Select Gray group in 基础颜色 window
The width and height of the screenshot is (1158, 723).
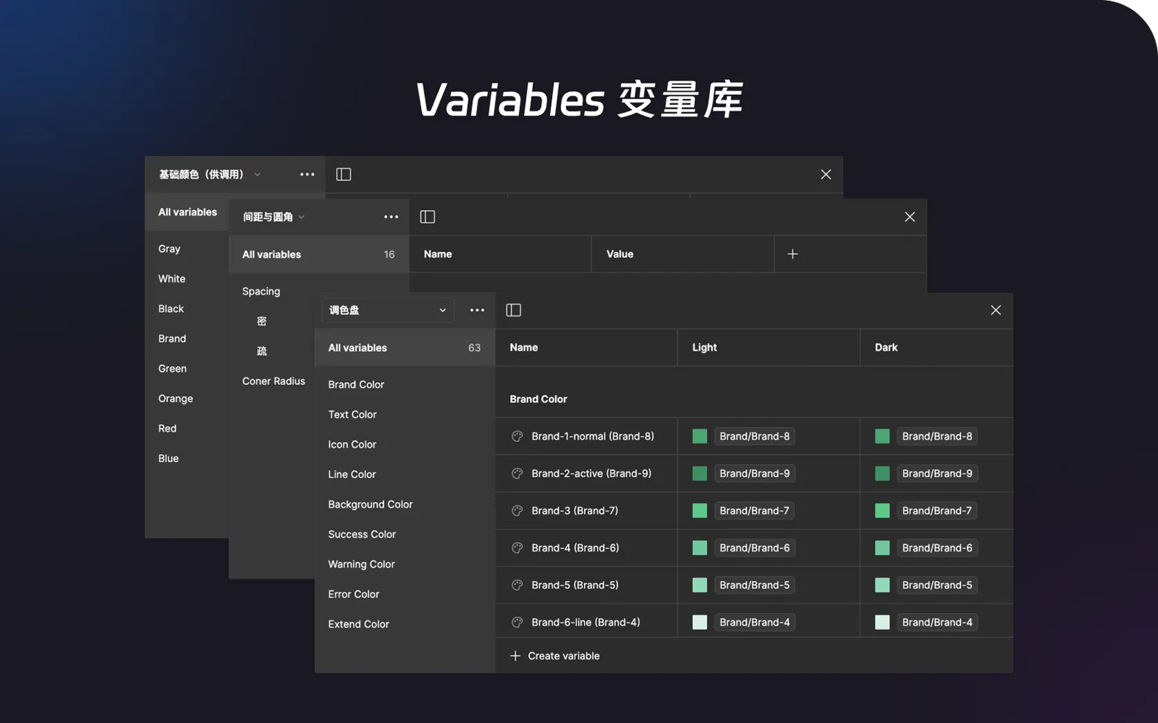pyautogui.click(x=169, y=249)
